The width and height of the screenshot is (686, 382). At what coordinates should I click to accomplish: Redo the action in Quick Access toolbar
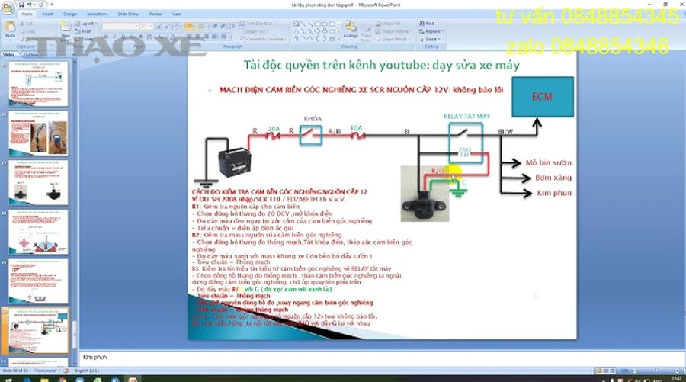[42, 5]
